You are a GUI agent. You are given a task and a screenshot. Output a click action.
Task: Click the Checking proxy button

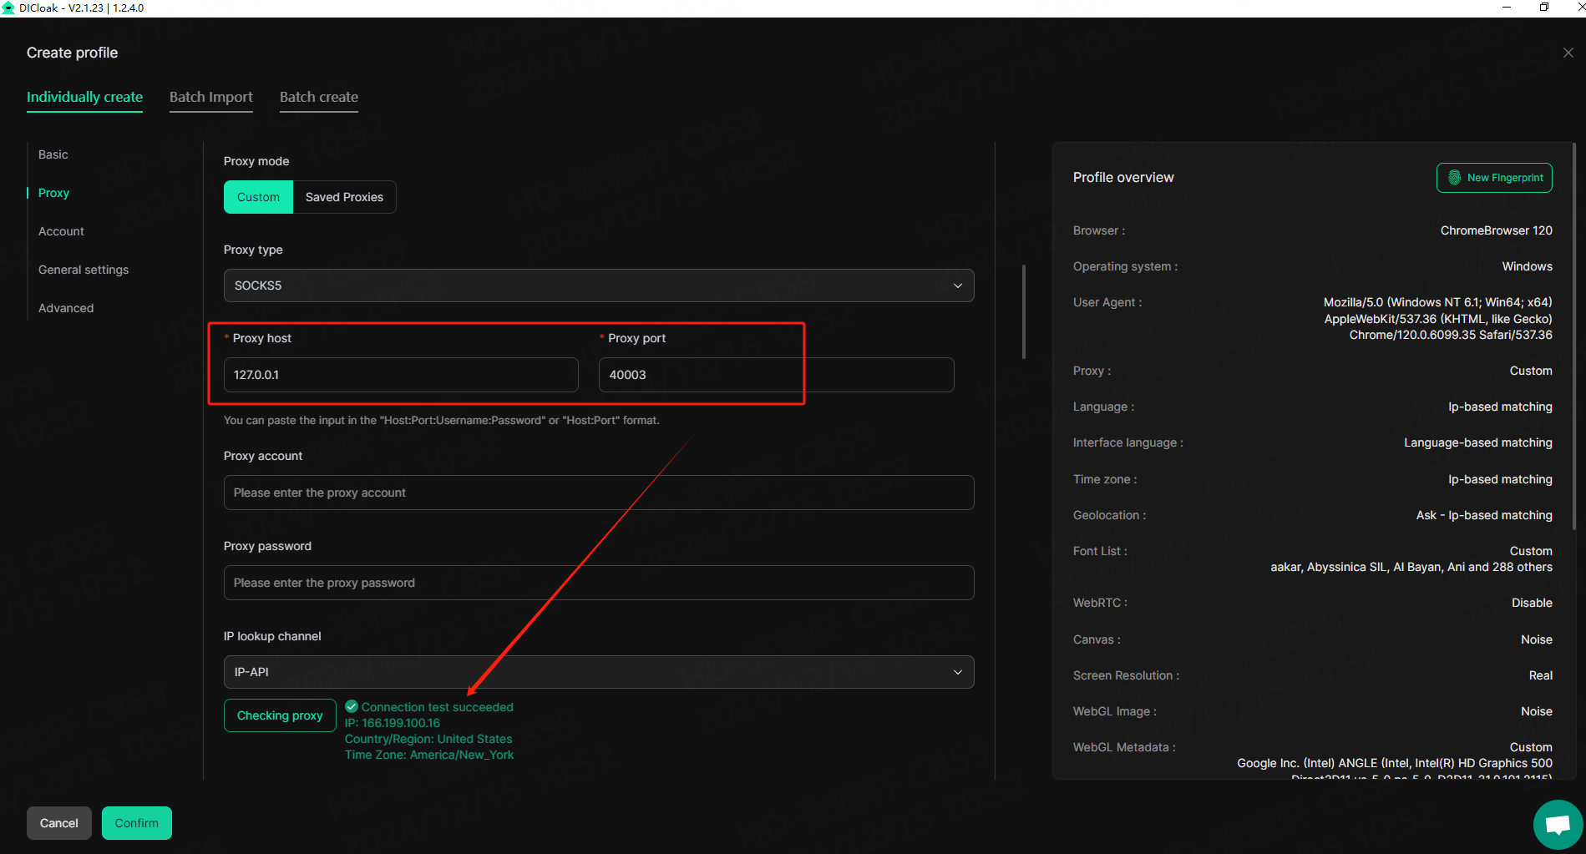pyautogui.click(x=280, y=715)
